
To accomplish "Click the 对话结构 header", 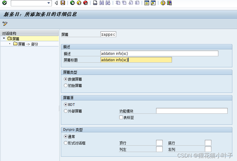I will 30,33.
